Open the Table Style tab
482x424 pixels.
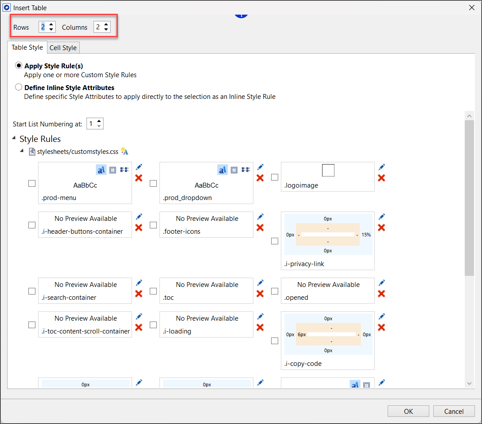coord(27,47)
